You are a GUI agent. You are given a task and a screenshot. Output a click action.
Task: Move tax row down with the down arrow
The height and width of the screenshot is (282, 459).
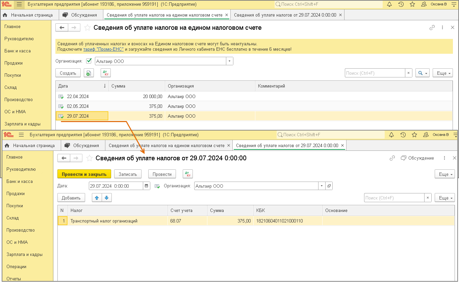tap(106, 198)
